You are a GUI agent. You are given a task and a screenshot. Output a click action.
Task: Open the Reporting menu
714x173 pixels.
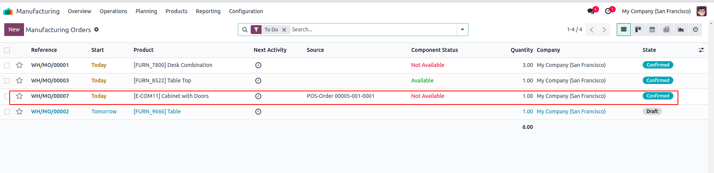coord(208,11)
